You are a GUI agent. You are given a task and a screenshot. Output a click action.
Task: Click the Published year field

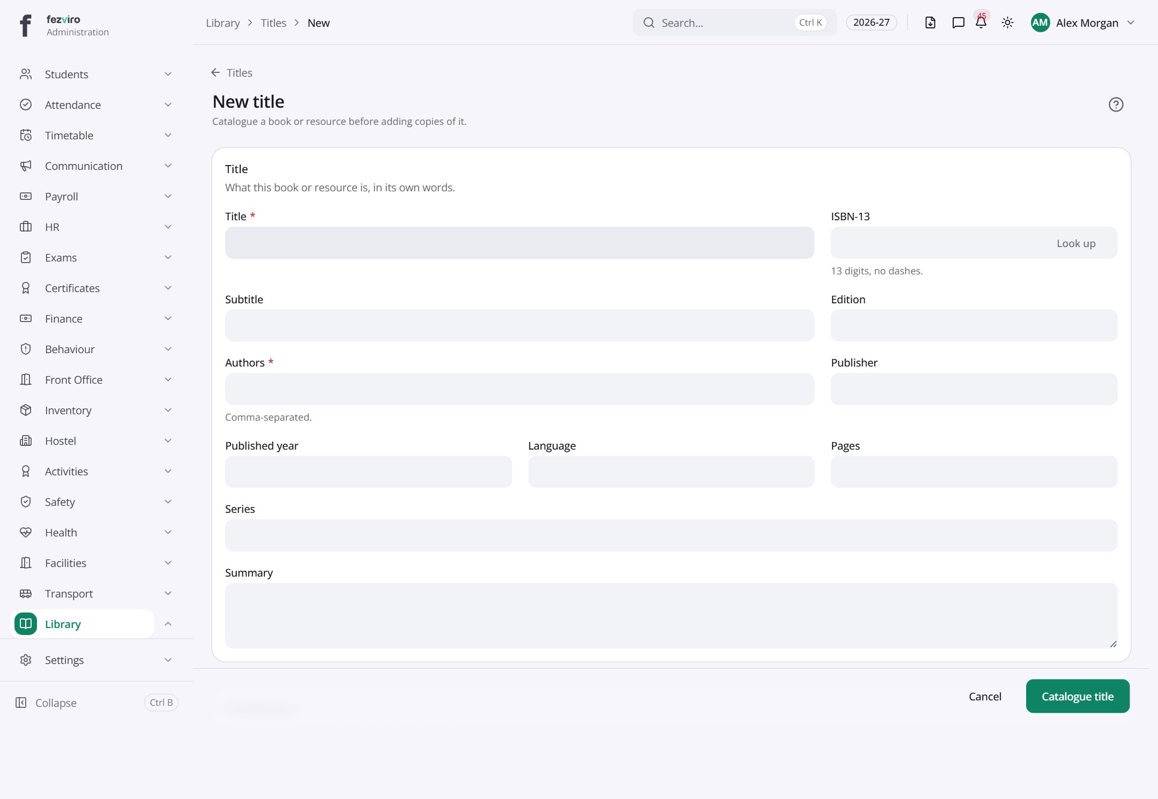(368, 472)
